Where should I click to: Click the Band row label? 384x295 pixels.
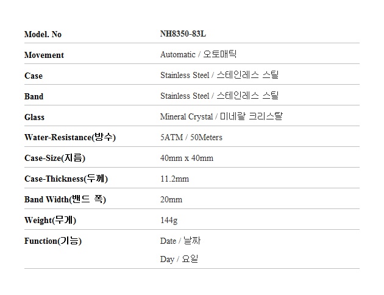(x=34, y=96)
